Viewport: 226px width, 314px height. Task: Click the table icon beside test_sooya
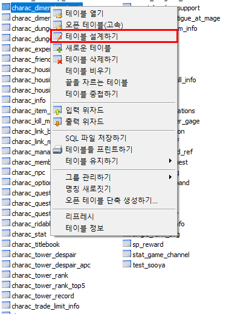[127, 264]
